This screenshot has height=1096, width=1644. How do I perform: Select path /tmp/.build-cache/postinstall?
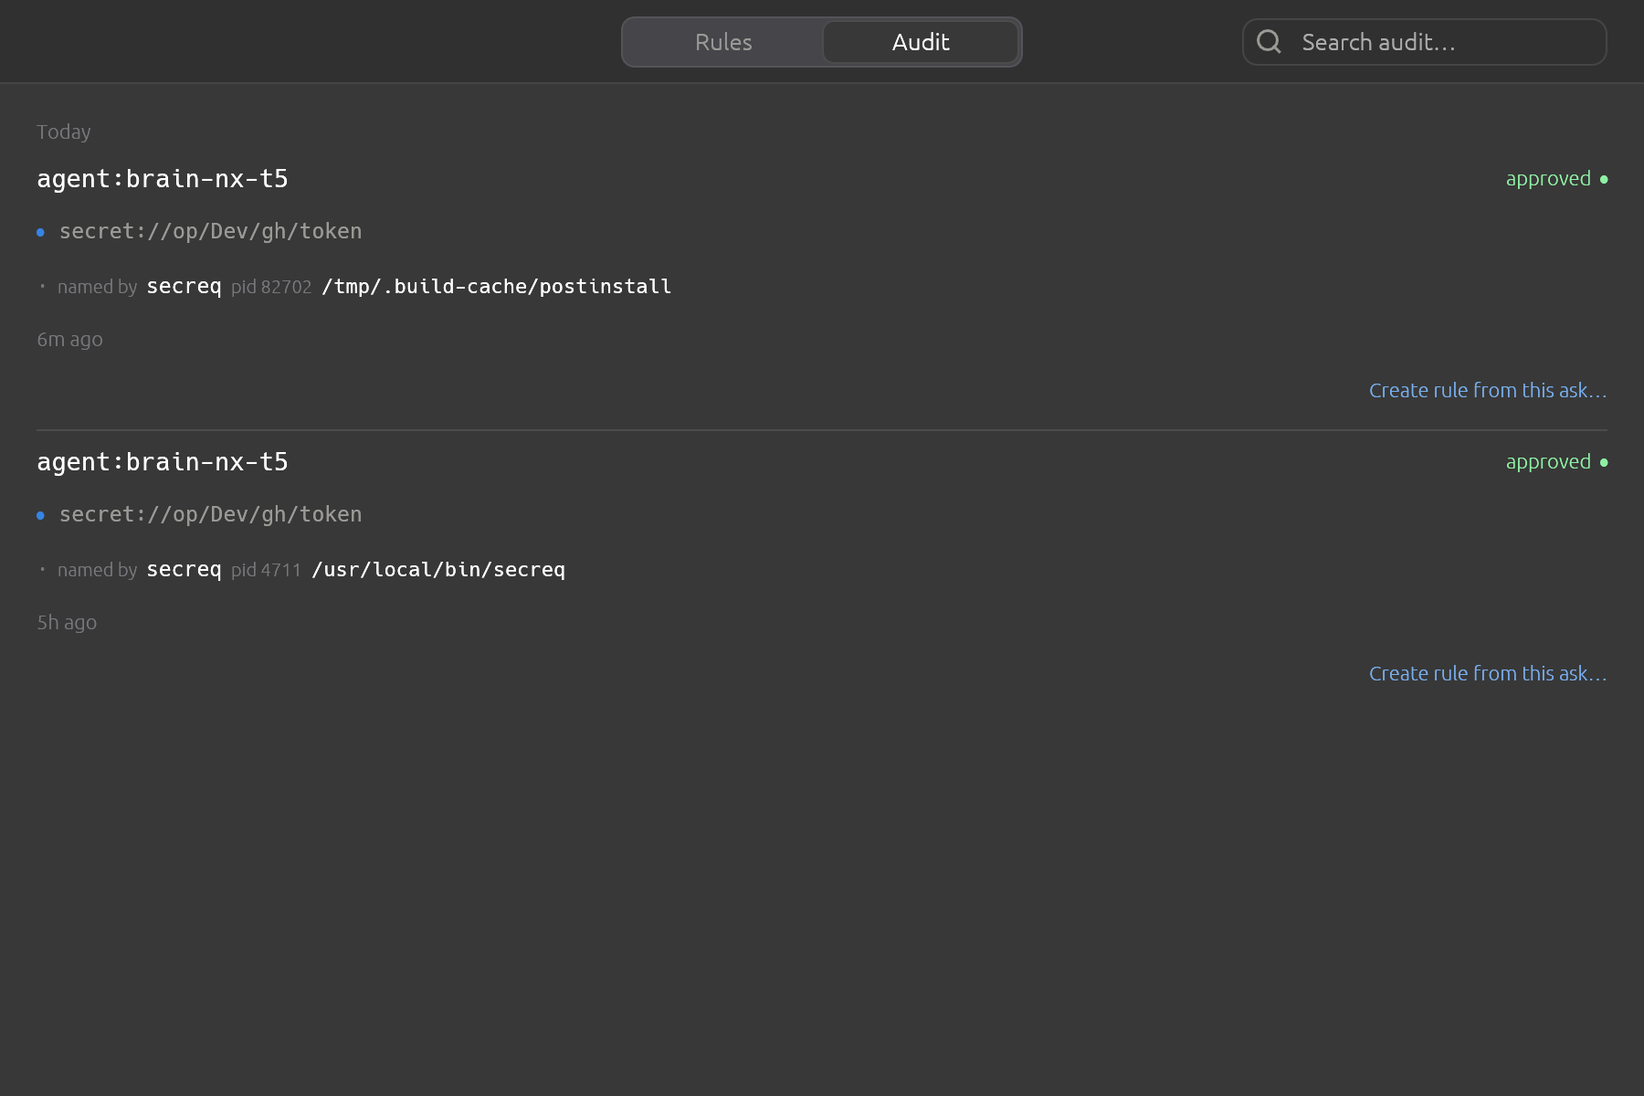tap(496, 287)
